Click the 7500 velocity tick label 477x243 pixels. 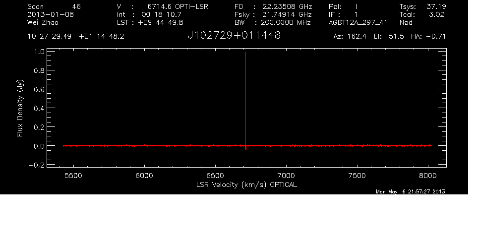pyautogui.click(x=357, y=176)
